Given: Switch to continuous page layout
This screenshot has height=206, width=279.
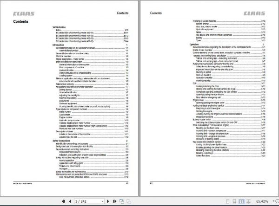Looking at the screenshot, I should click(x=234, y=201).
